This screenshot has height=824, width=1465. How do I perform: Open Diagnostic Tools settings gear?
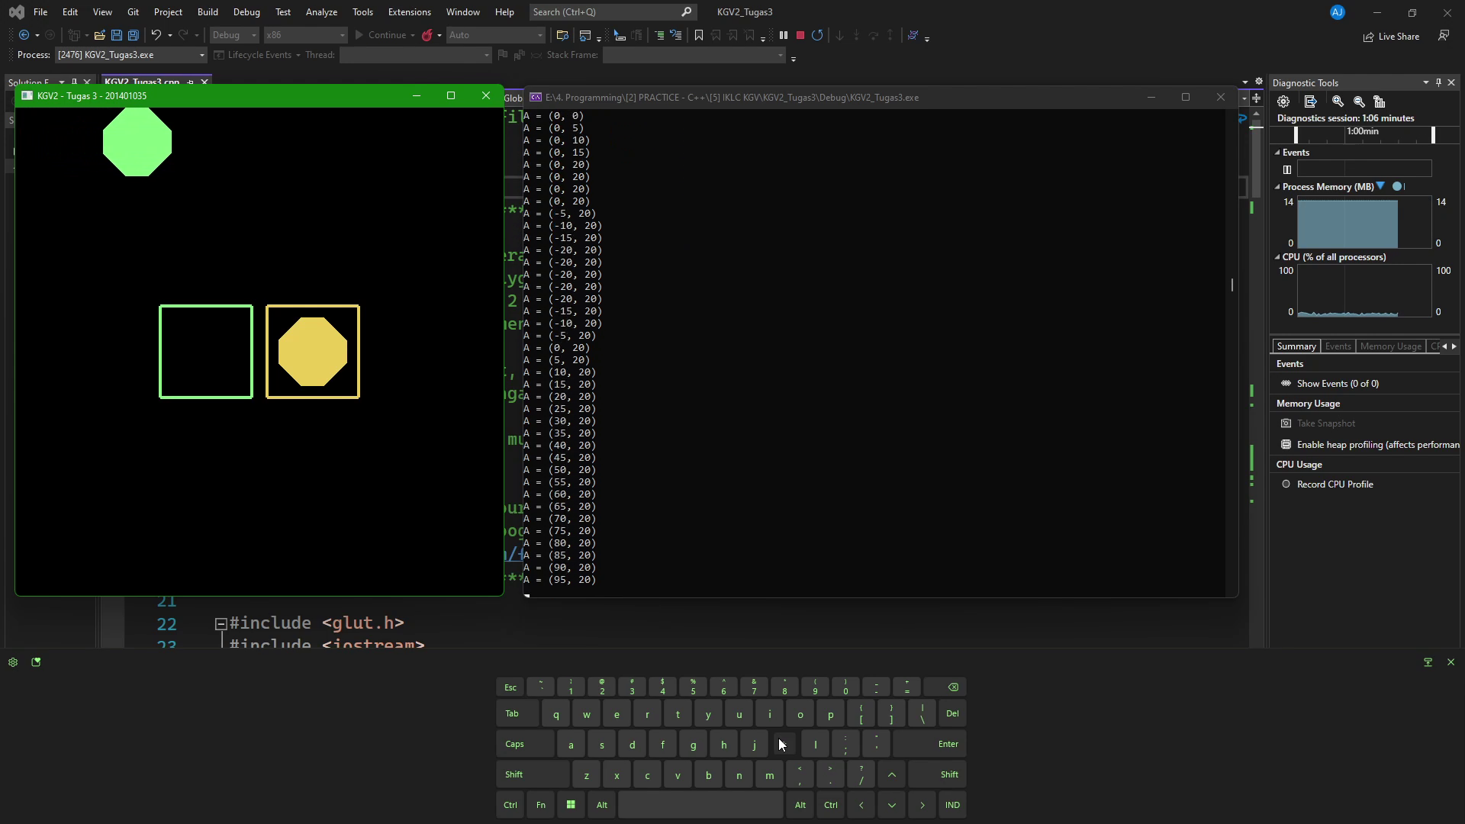click(1283, 101)
